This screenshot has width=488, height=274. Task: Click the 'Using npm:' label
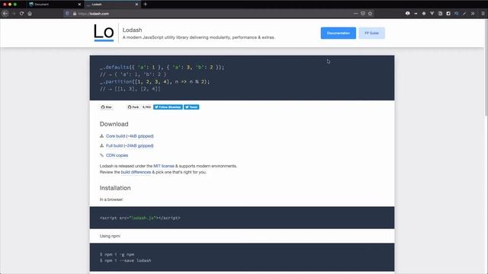pyautogui.click(x=110, y=236)
